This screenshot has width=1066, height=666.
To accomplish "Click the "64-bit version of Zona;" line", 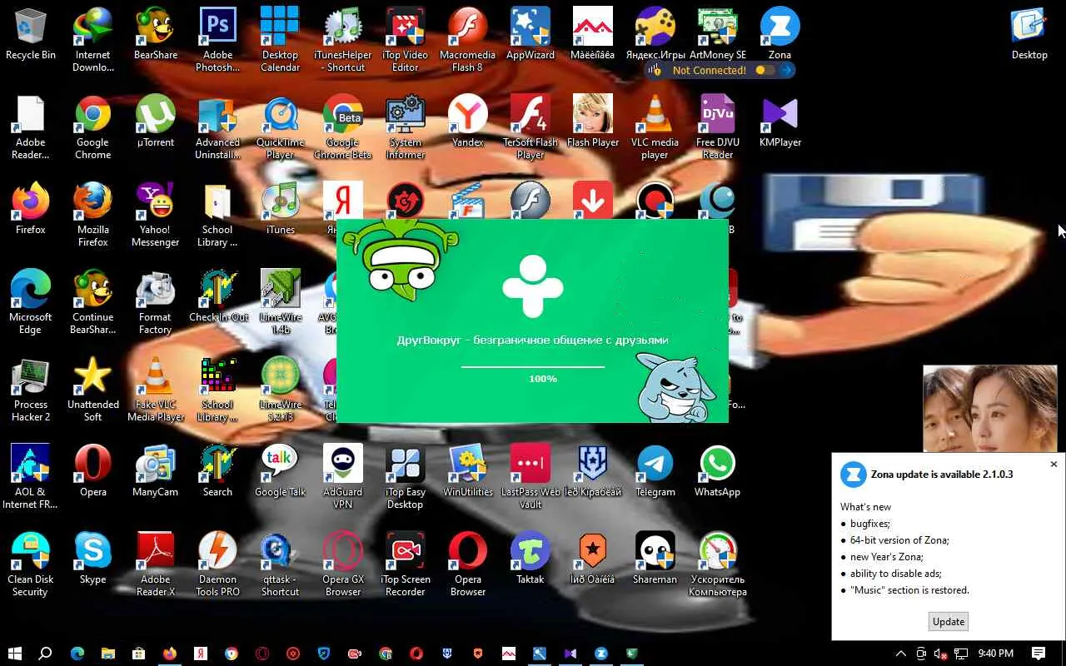I will pos(899,540).
